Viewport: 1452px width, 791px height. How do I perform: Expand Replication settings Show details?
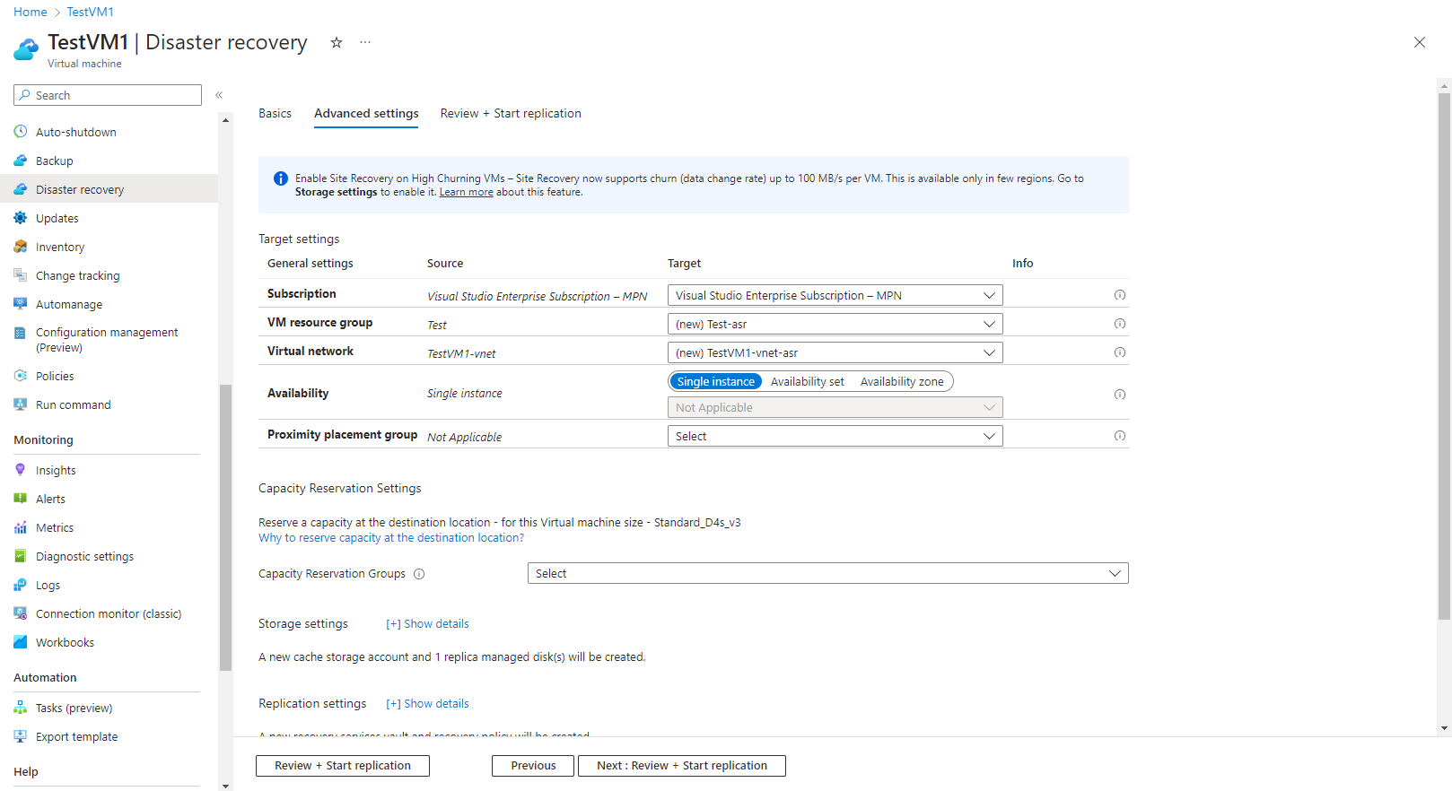(427, 703)
